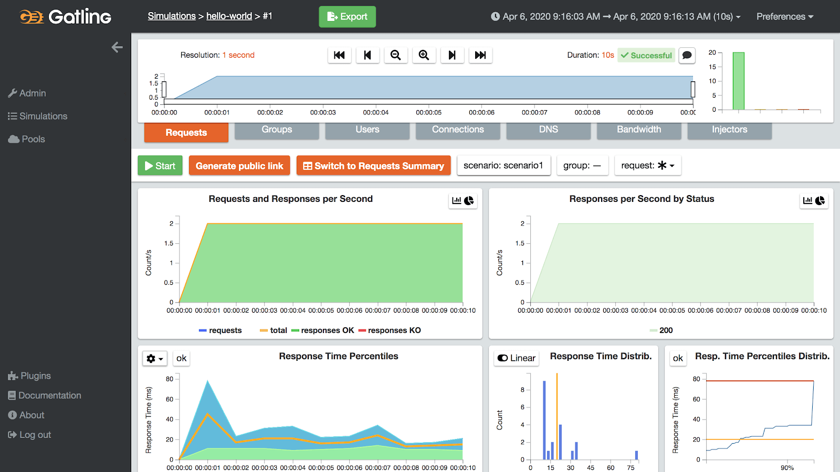Image resolution: width=840 pixels, height=472 pixels.
Task: Go to Simulations breadcrumb link
Action: pyautogui.click(x=172, y=16)
